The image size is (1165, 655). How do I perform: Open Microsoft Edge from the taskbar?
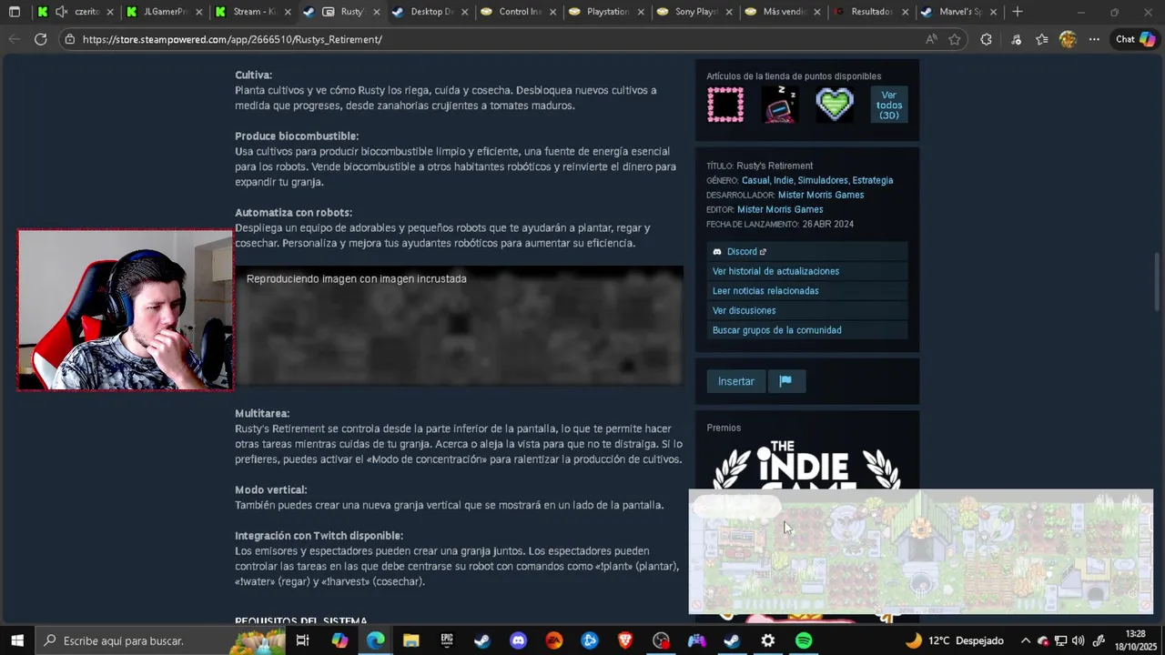point(376,640)
